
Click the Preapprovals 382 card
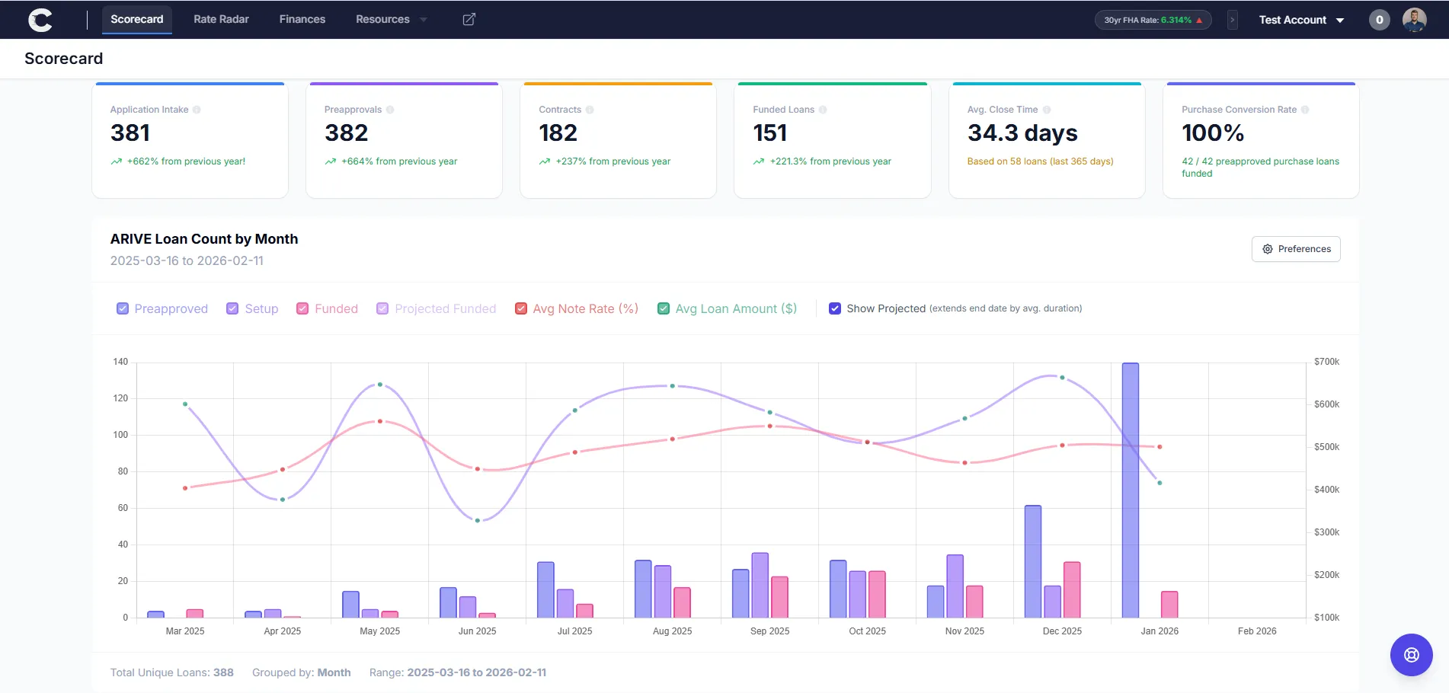[x=404, y=140]
